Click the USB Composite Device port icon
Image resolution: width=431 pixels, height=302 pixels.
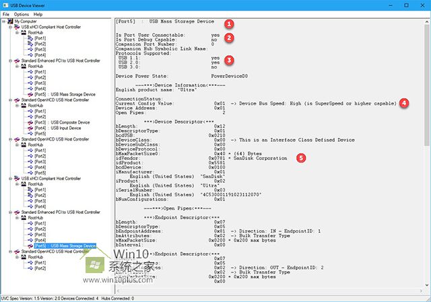(30, 122)
